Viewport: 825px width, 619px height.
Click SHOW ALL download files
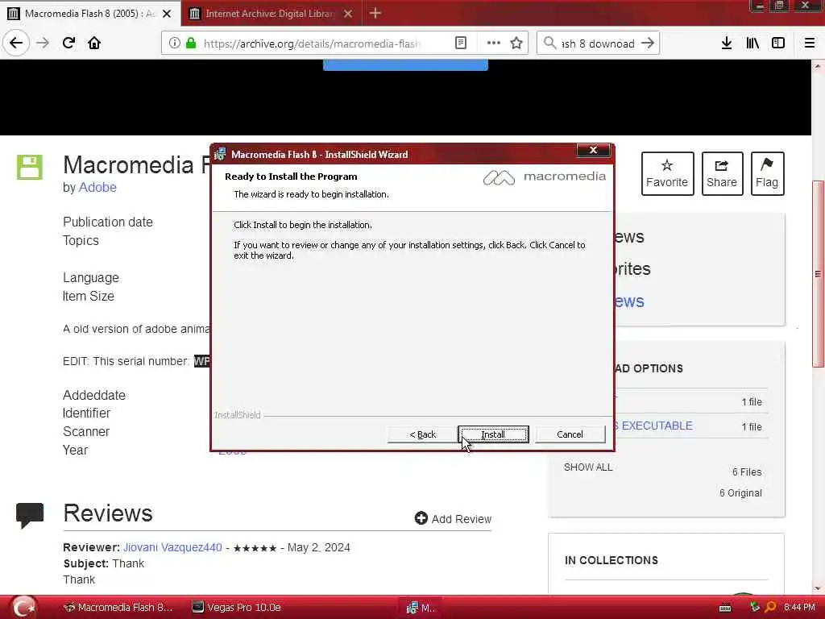tap(588, 467)
